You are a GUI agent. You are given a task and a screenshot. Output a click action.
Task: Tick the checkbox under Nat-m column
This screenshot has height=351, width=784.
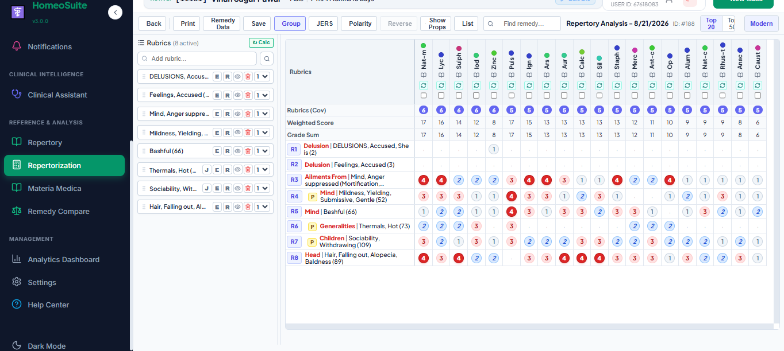424,96
